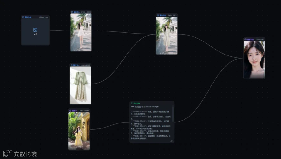Click the node title beside '941 x 1672'
The width and height of the screenshot is (281, 159).
coord(163,15)
